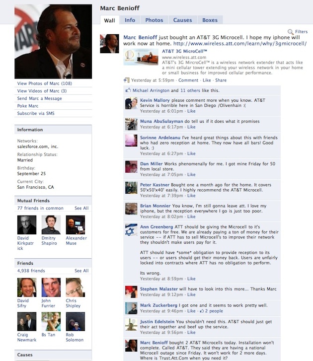Switch to the Info tab
Viewport: 313px width, 361px height.
coord(130,20)
